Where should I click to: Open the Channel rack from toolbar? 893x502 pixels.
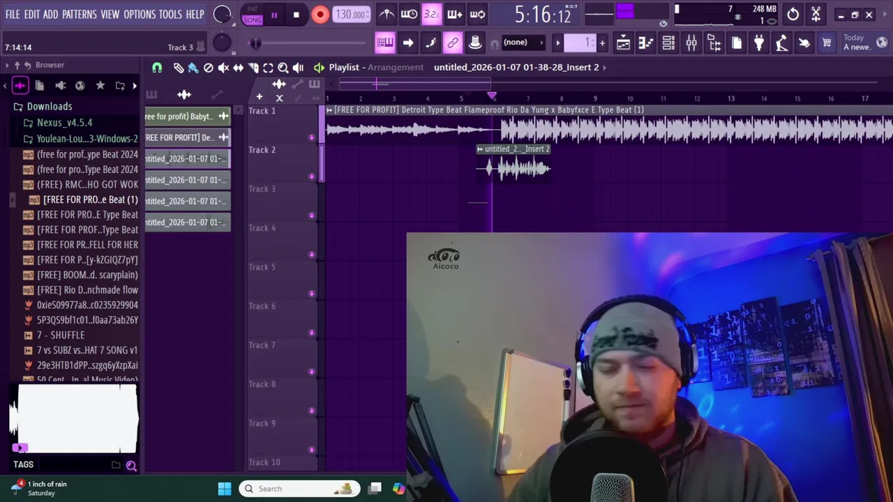pos(668,43)
